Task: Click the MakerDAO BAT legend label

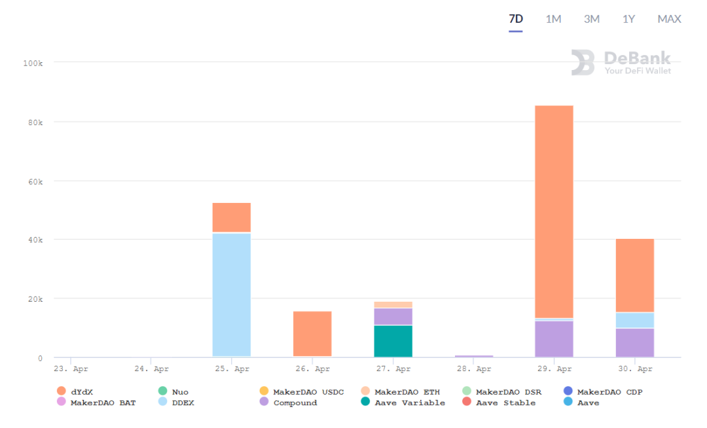Action: (103, 402)
